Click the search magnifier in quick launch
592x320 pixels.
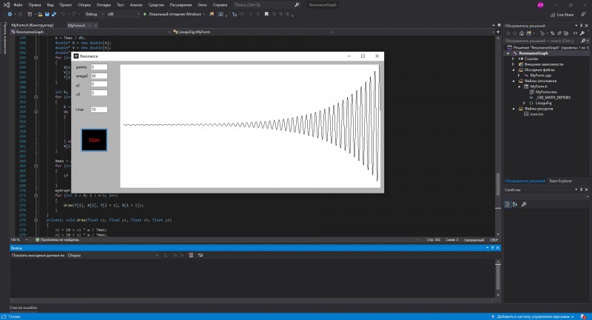(297, 5)
